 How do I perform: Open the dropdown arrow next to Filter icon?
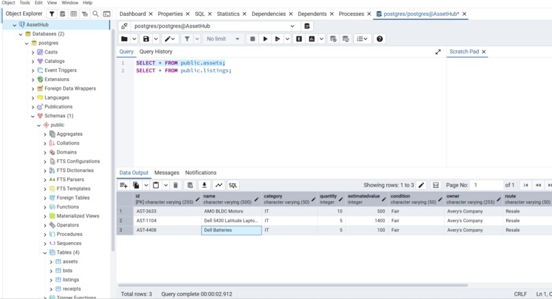[197, 39]
